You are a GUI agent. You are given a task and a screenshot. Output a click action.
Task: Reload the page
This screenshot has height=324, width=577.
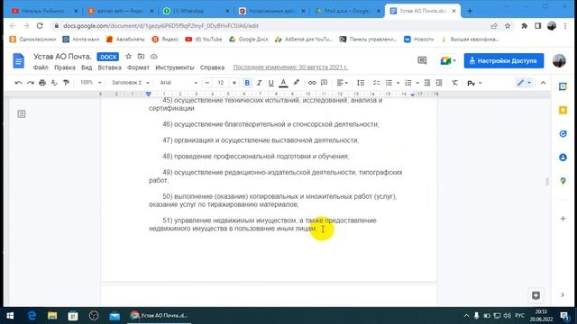[x=40, y=26]
